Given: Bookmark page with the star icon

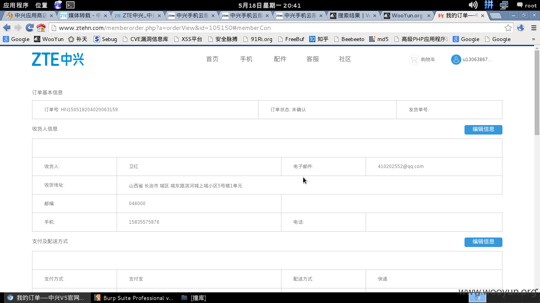Looking at the screenshot, I should point(508,28).
